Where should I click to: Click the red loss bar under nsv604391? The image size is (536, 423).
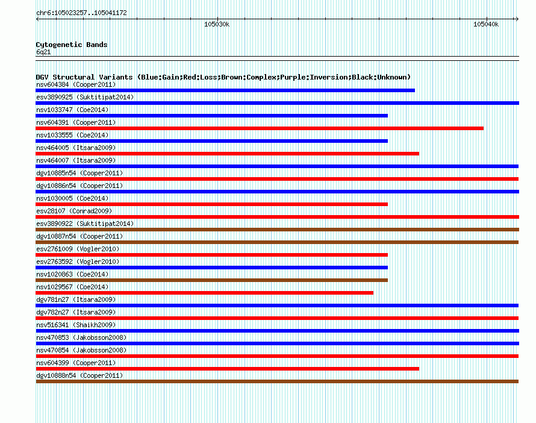(260, 128)
